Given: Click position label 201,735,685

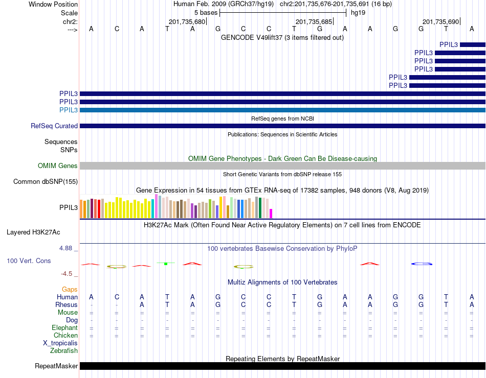Looking at the screenshot, I should (314, 21).
